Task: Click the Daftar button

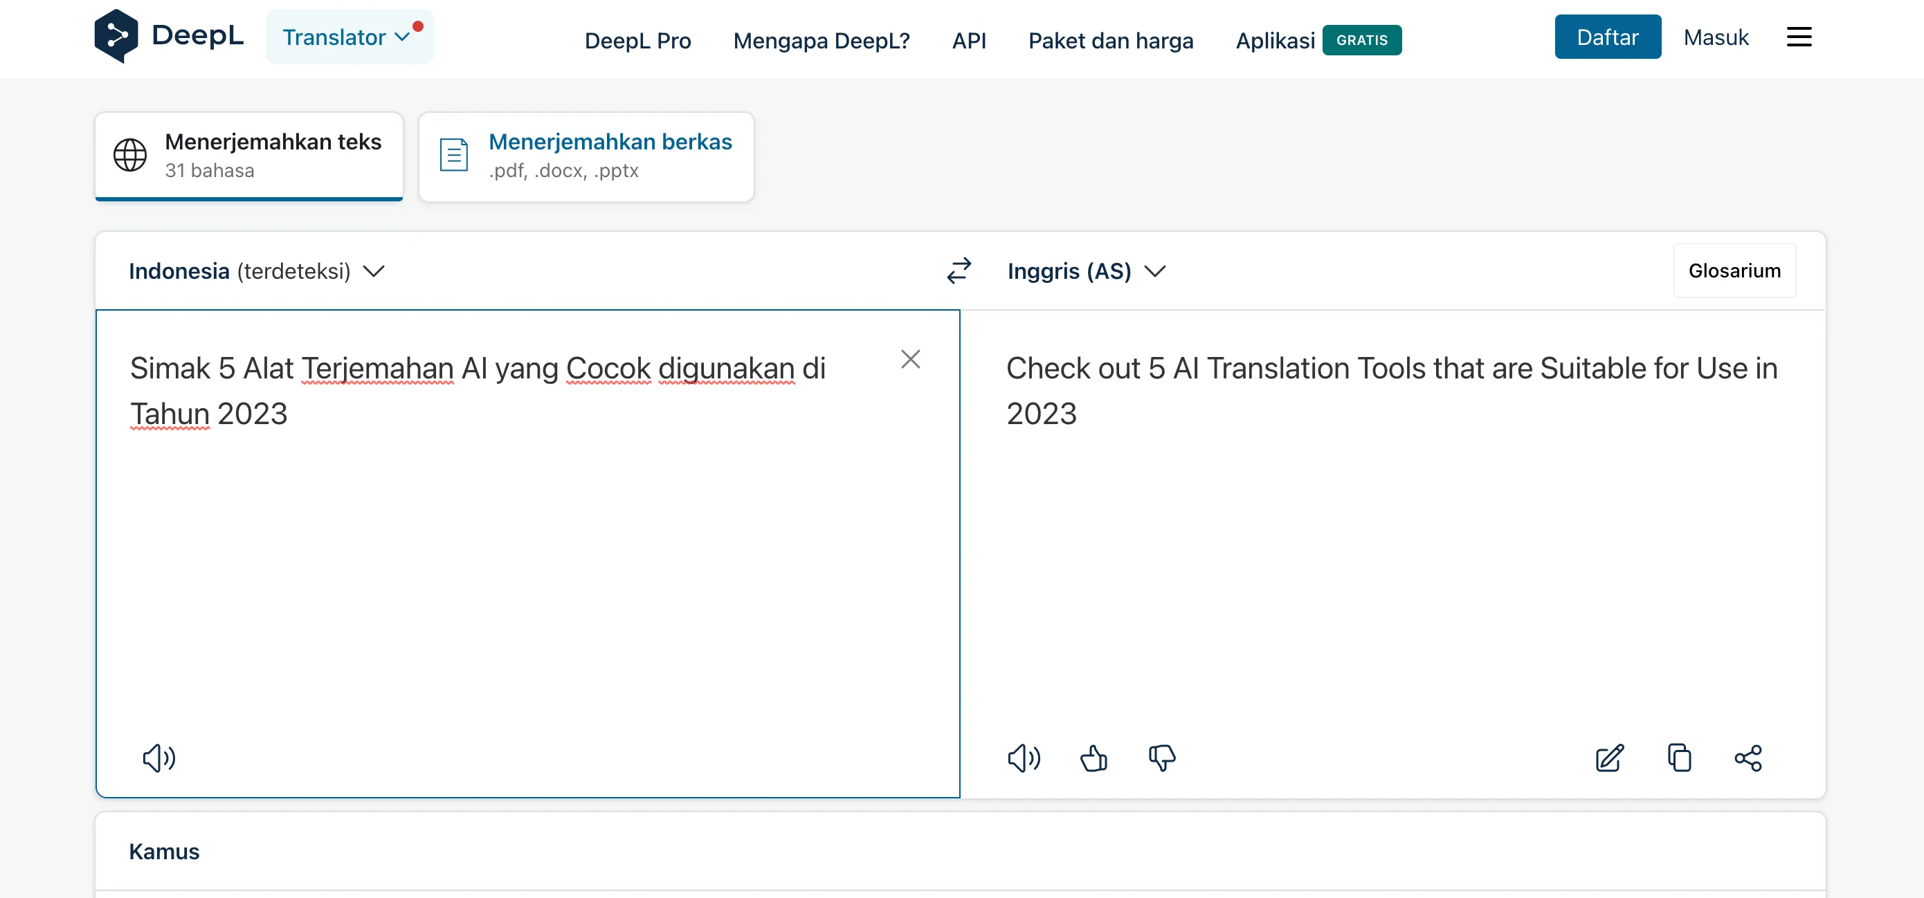Action: pyautogui.click(x=1607, y=37)
